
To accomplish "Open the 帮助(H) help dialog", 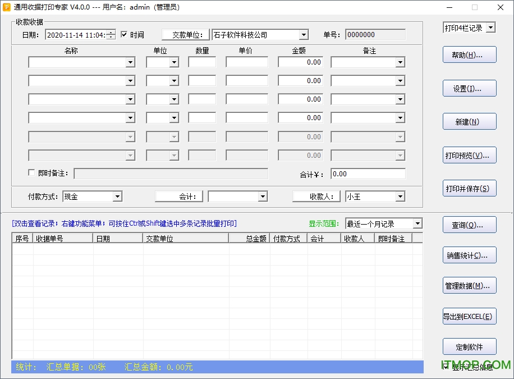I will 469,54.
